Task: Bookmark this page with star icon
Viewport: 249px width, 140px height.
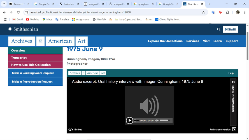Action: [203, 12]
